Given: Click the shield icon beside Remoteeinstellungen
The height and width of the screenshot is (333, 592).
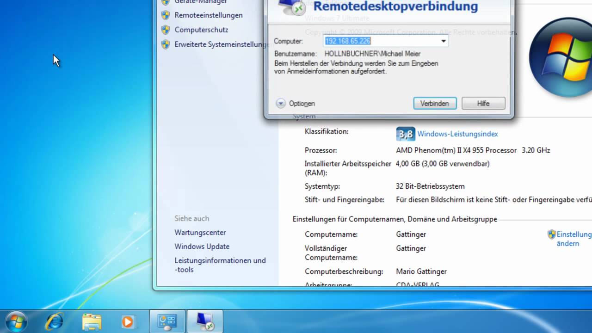Looking at the screenshot, I should (165, 15).
